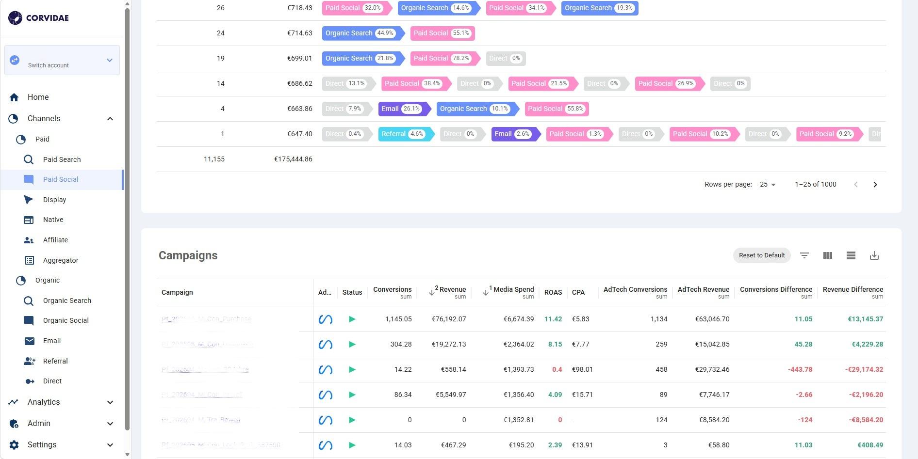
Task: Open Organic Search channel
Action: click(67, 301)
